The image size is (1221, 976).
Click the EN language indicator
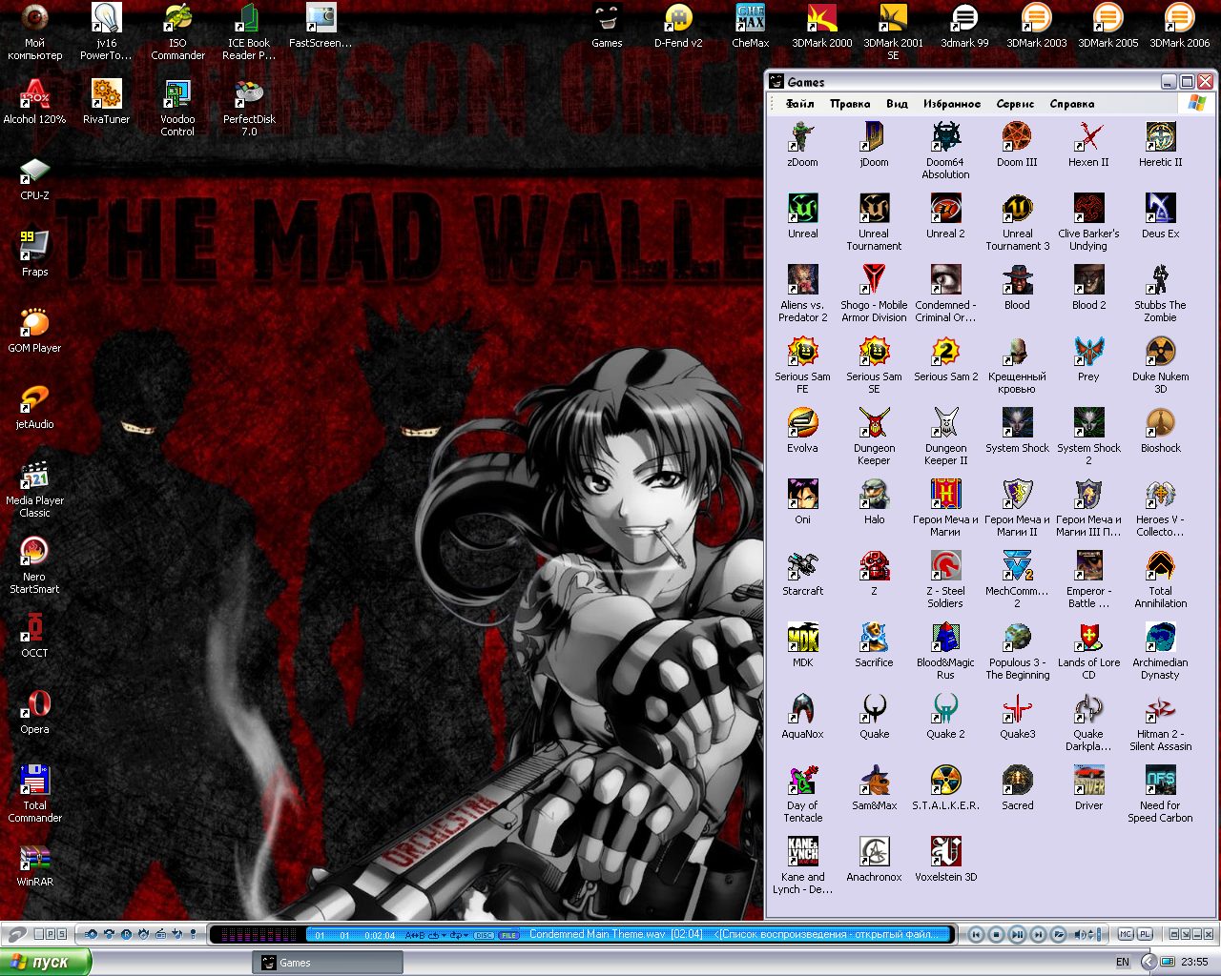(1123, 963)
